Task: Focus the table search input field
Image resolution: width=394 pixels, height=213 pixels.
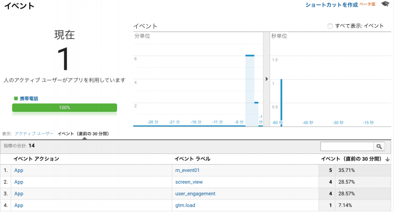Action: coord(347,146)
